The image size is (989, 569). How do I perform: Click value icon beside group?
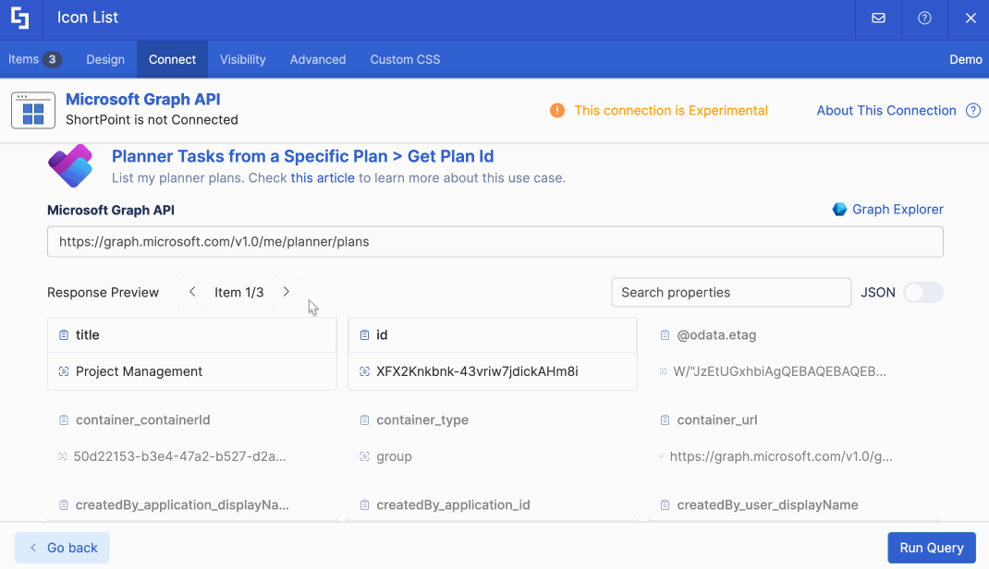(x=364, y=456)
